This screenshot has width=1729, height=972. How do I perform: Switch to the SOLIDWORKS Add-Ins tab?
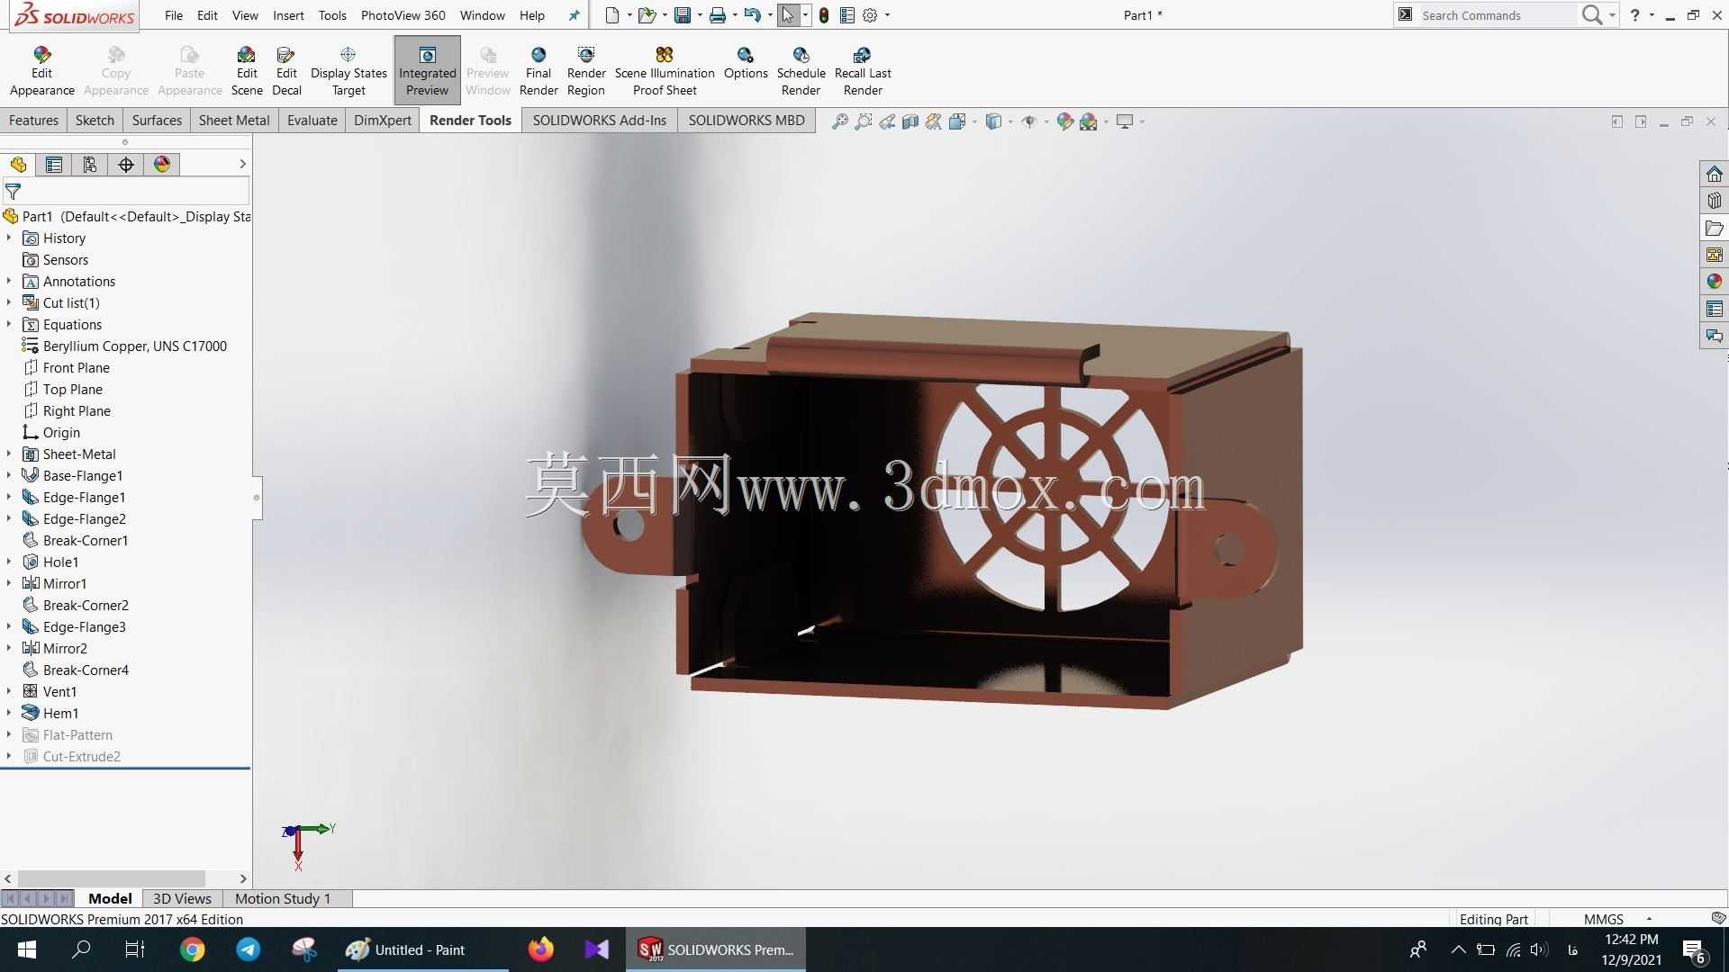click(x=600, y=121)
